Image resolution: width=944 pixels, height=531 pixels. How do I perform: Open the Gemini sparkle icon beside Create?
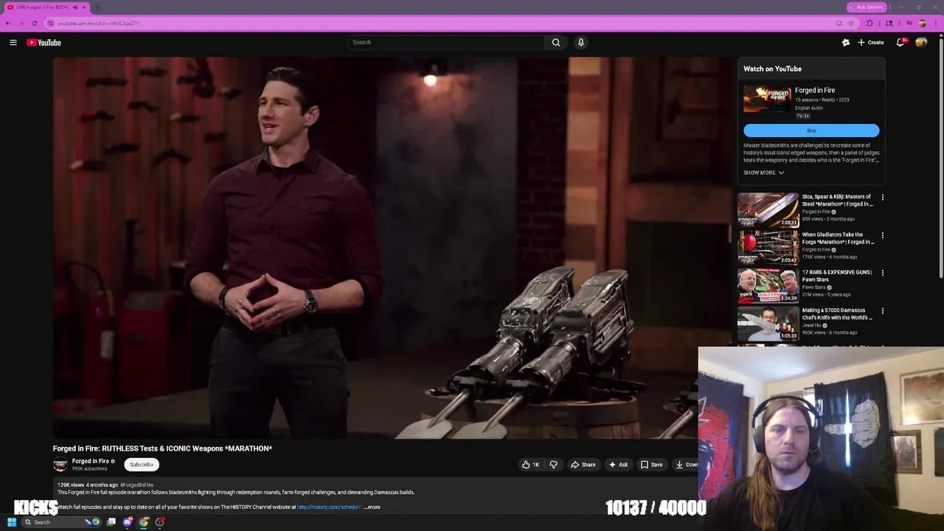pos(846,43)
